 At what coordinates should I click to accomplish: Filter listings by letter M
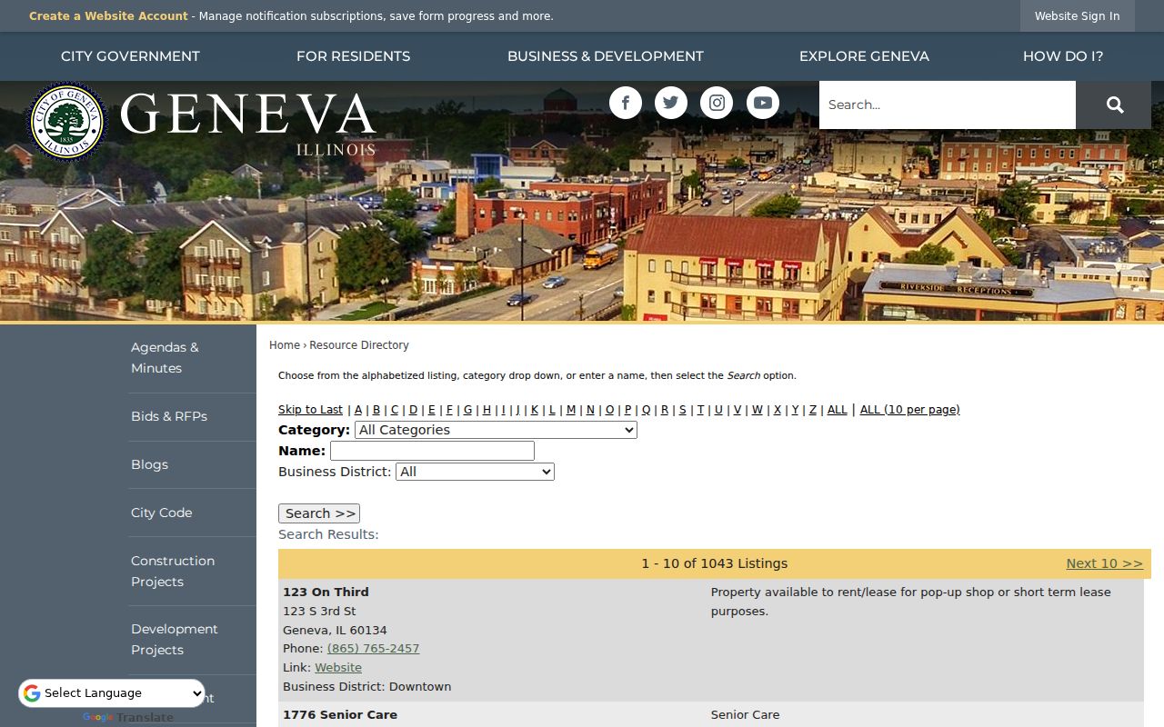click(x=571, y=410)
